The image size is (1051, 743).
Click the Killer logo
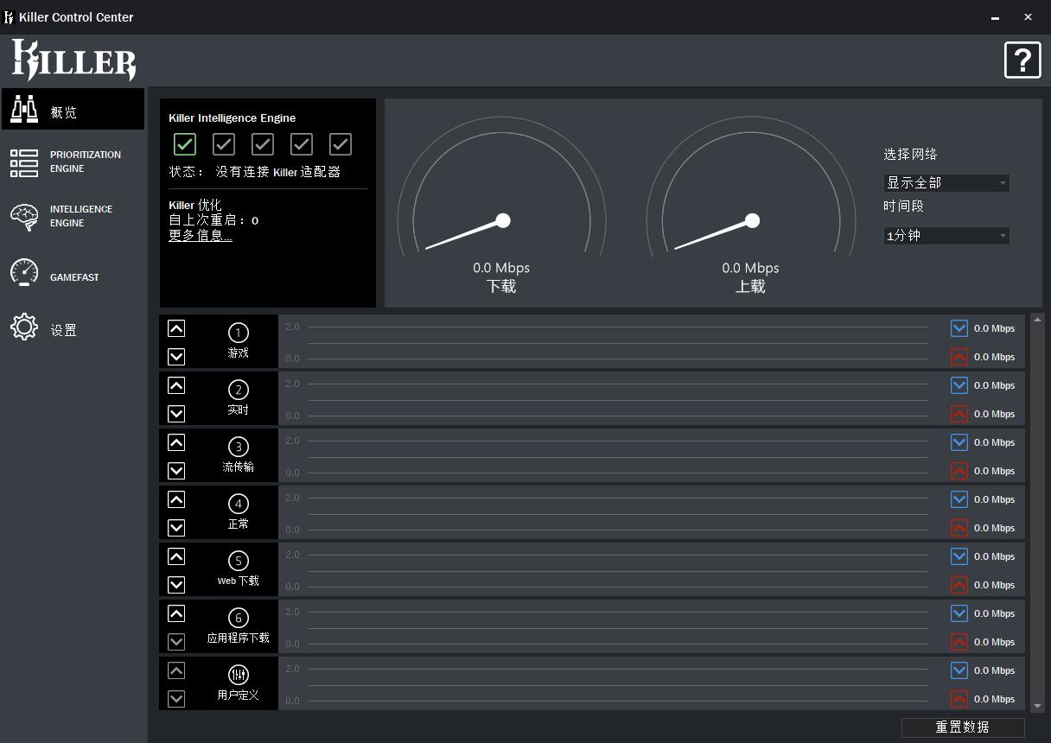click(73, 60)
